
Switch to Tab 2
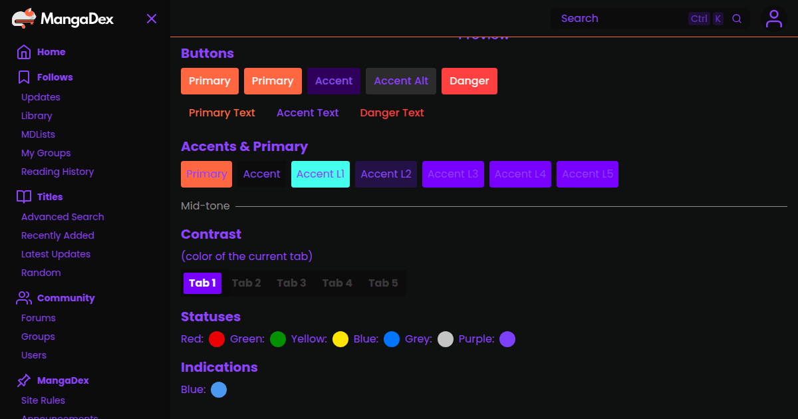coord(246,283)
